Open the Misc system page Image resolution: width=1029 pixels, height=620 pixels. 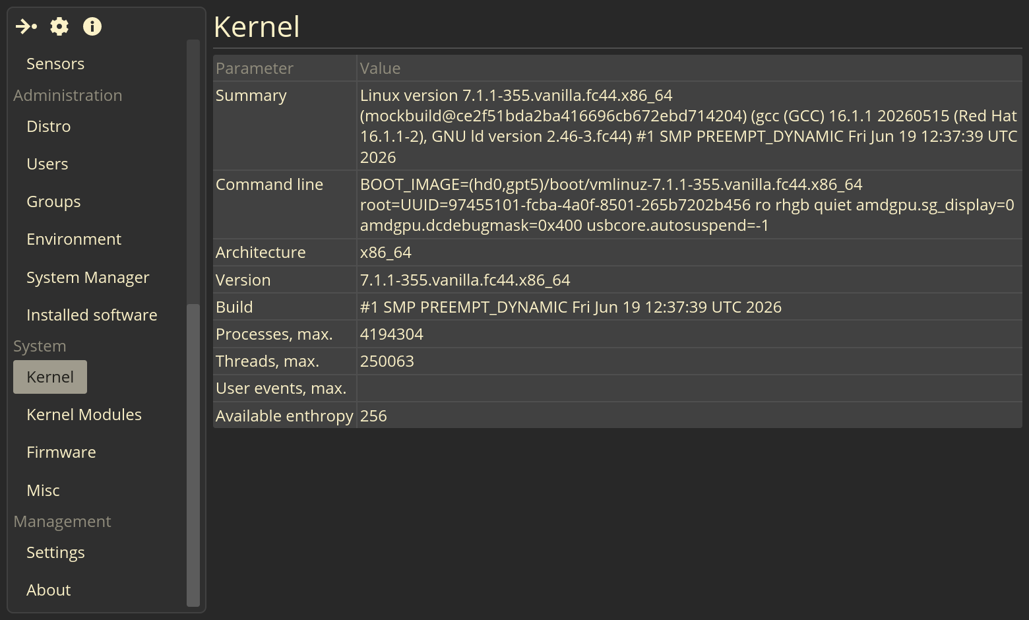point(43,491)
